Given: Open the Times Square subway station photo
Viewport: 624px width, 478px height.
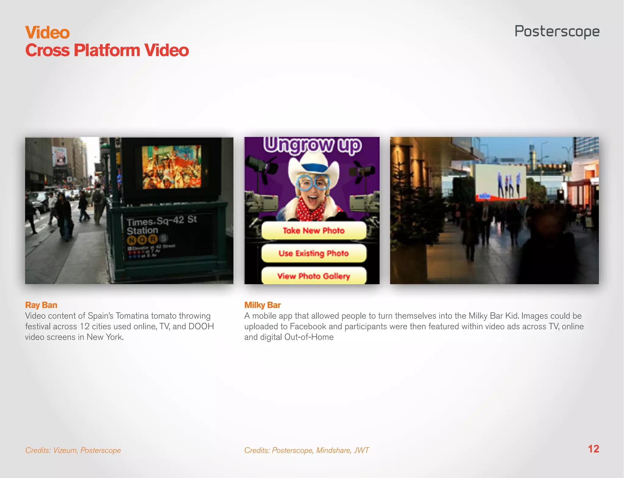Looking at the screenshot, I should [x=129, y=210].
